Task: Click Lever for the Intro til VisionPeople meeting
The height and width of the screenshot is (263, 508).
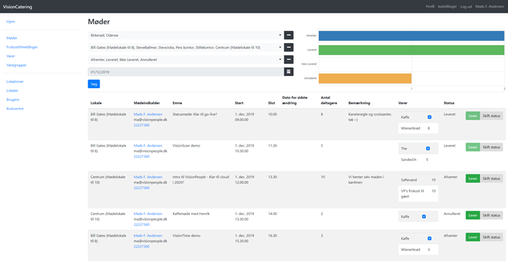Action: 473,178
